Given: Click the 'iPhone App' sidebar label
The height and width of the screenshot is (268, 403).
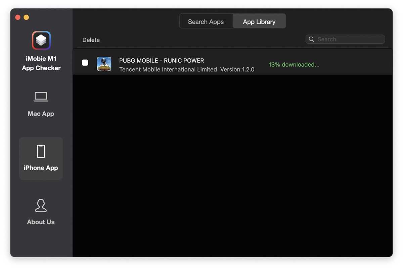Looking at the screenshot, I should point(41,168).
